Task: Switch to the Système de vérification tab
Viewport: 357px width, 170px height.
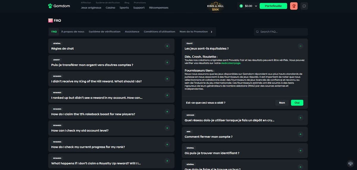Action: (104, 32)
